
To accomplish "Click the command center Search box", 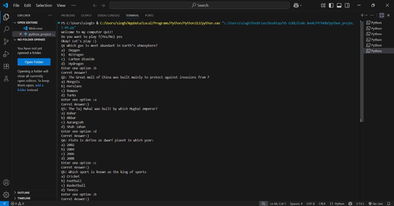I will [200, 5].
